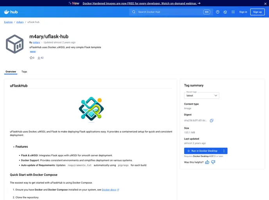Screen dimensions: 269x200
Task: Copy the sha256 digest with copy icon
Action: (x=212, y=120)
